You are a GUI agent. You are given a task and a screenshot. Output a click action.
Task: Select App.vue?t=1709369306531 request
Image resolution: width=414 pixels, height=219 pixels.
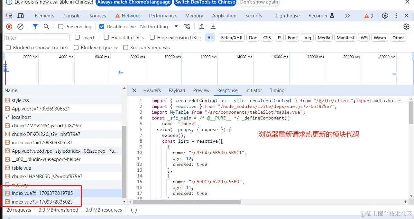pos(62,109)
